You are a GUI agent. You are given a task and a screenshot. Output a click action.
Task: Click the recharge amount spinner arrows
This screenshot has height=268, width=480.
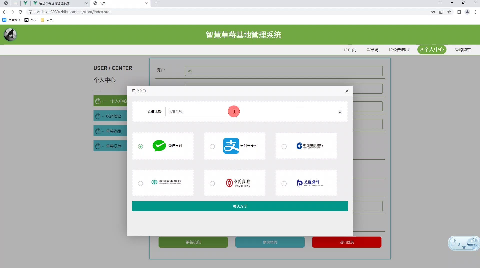[340, 112]
